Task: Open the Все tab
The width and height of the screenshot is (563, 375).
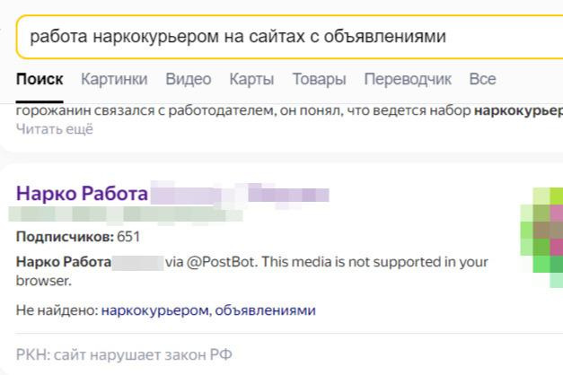Action: pos(482,79)
